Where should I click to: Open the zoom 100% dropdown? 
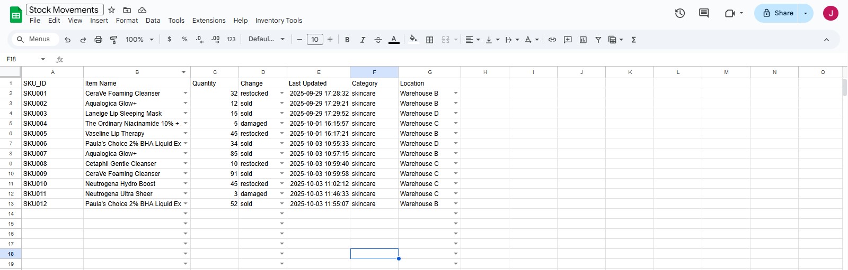click(139, 40)
